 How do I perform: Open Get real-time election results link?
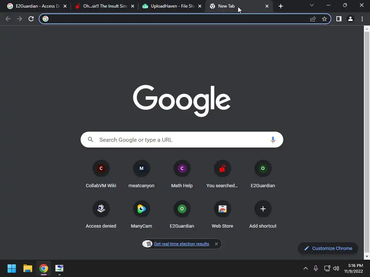pyautogui.click(x=181, y=244)
